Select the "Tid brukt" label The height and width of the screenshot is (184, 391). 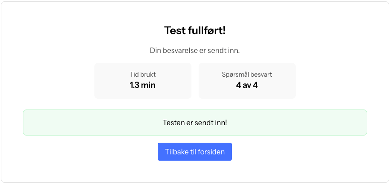(x=142, y=74)
